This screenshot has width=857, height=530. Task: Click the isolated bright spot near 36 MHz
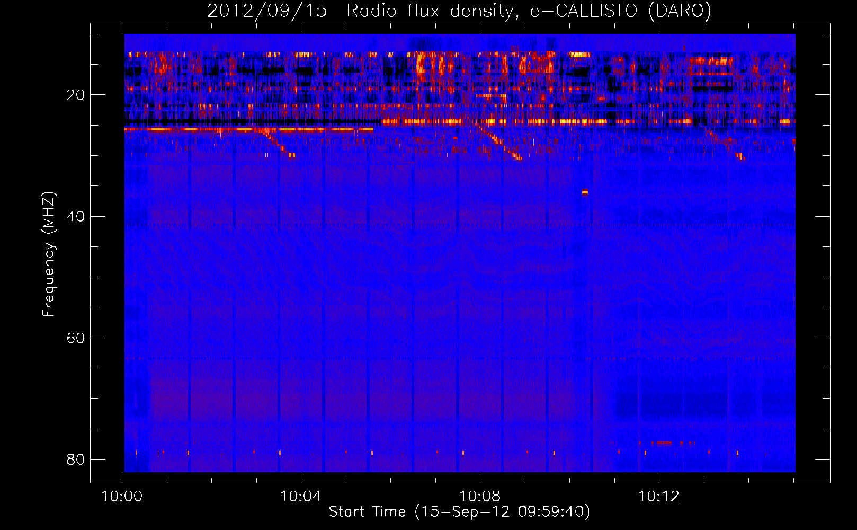[x=585, y=192]
